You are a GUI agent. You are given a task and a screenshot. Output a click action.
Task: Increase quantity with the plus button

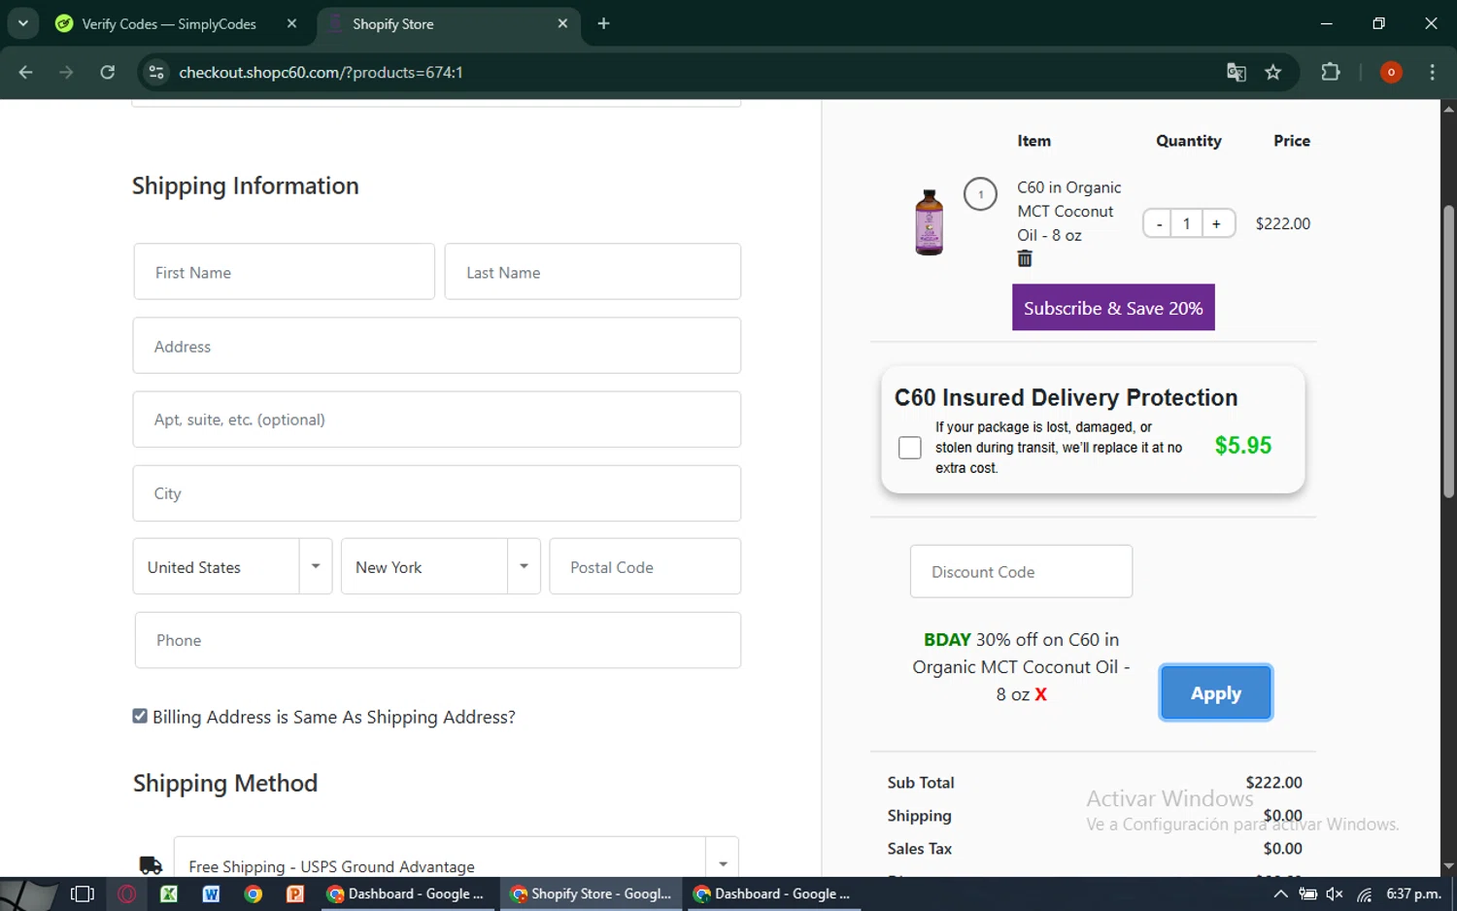click(1216, 223)
